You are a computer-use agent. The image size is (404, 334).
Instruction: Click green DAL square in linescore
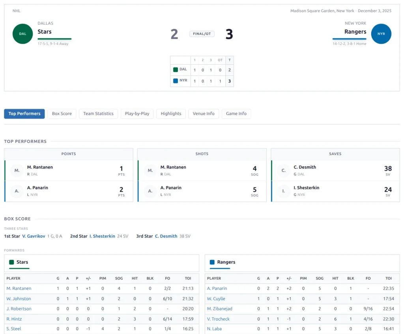coord(176,69)
